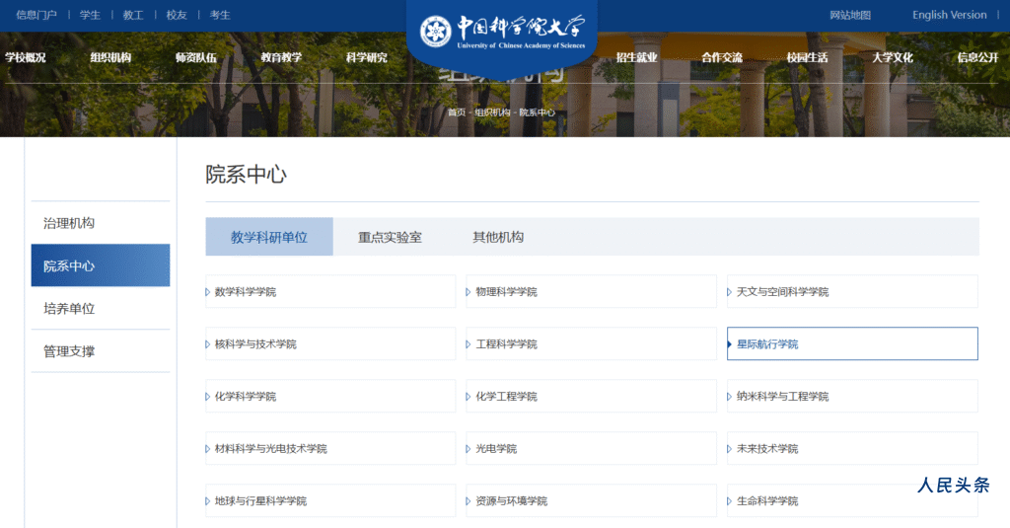Click triangle icon beside 资源与环境学院
Viewport: 1010px width, 528px height.
coord(469,501)
